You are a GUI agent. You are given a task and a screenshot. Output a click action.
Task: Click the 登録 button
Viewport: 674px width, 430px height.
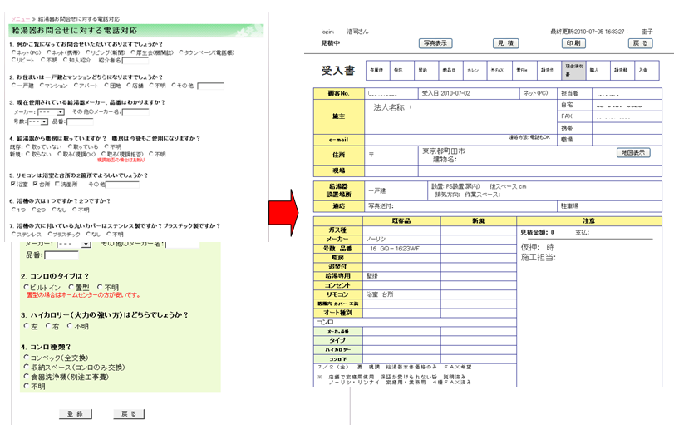(x=76, y=413)
